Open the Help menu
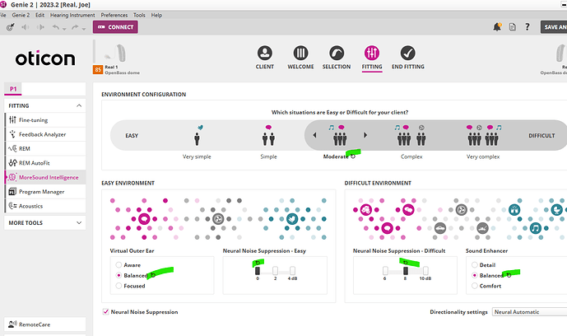This screenshot has height=336, width=567. coord(156,15)
